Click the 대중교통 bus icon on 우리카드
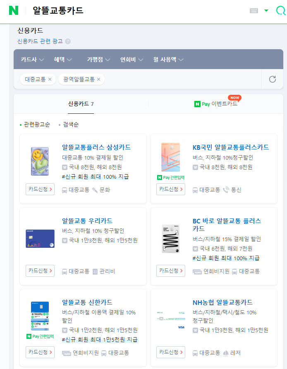287x369 pixels. click(x=65, y=271)
